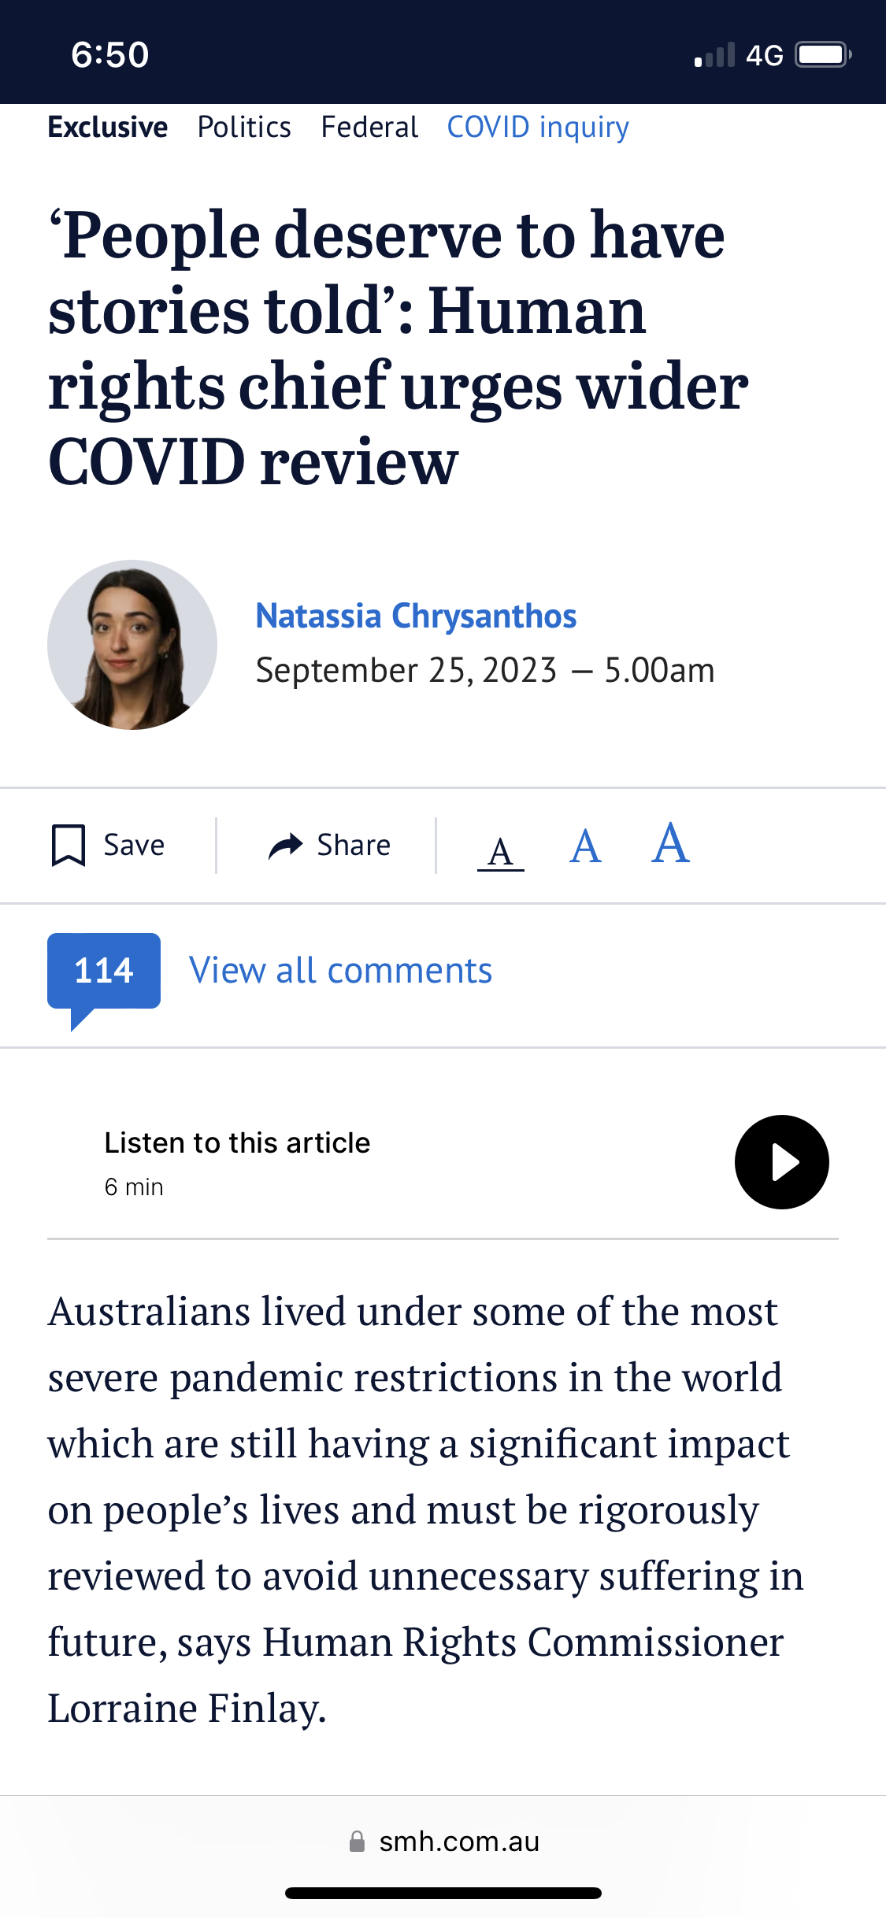Tap the Save text label
The height and width of the screenshot is (1918, 886).
(x=134, y=846)
